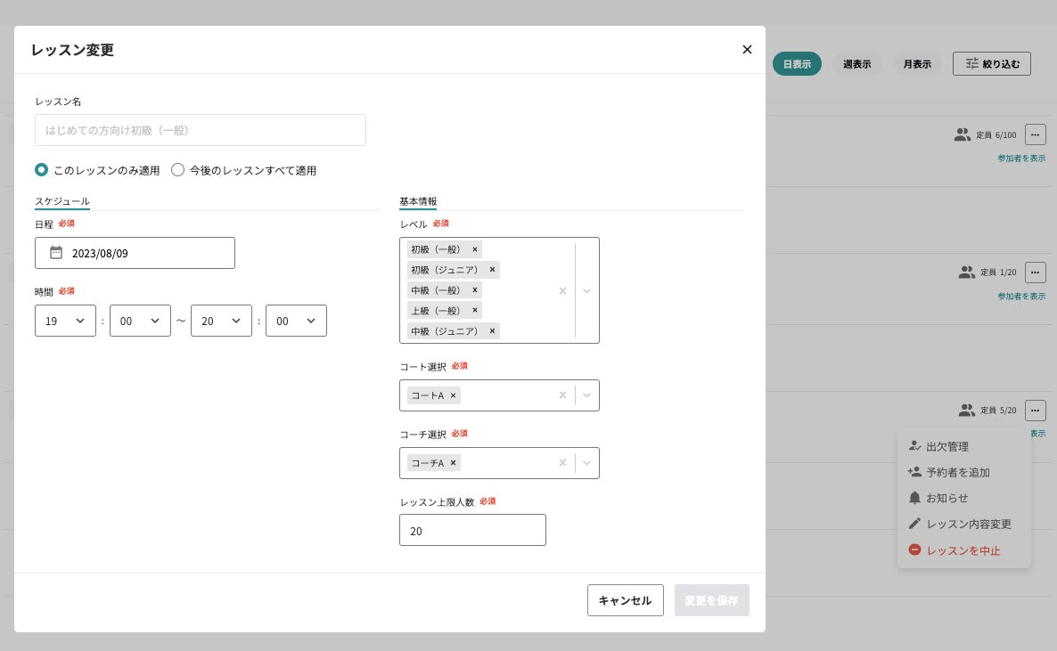Choose 出欠管理 from the context menu
Viewport: 1057px width, 651px height.
click(946, 447)
